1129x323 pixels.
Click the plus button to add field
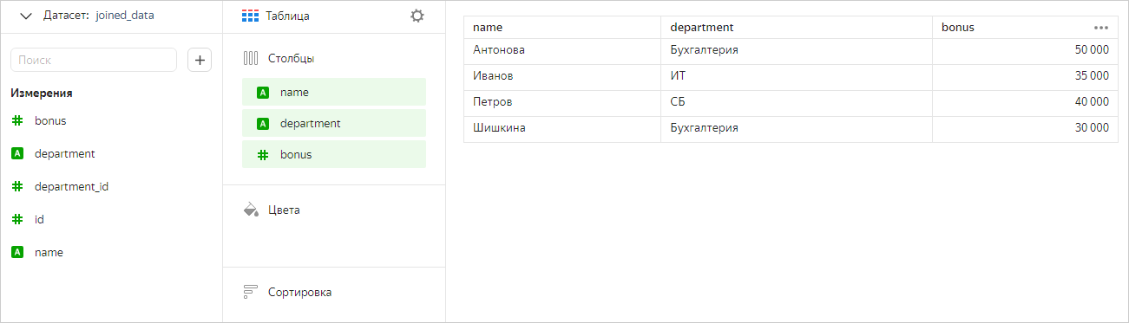coord(200,60)
